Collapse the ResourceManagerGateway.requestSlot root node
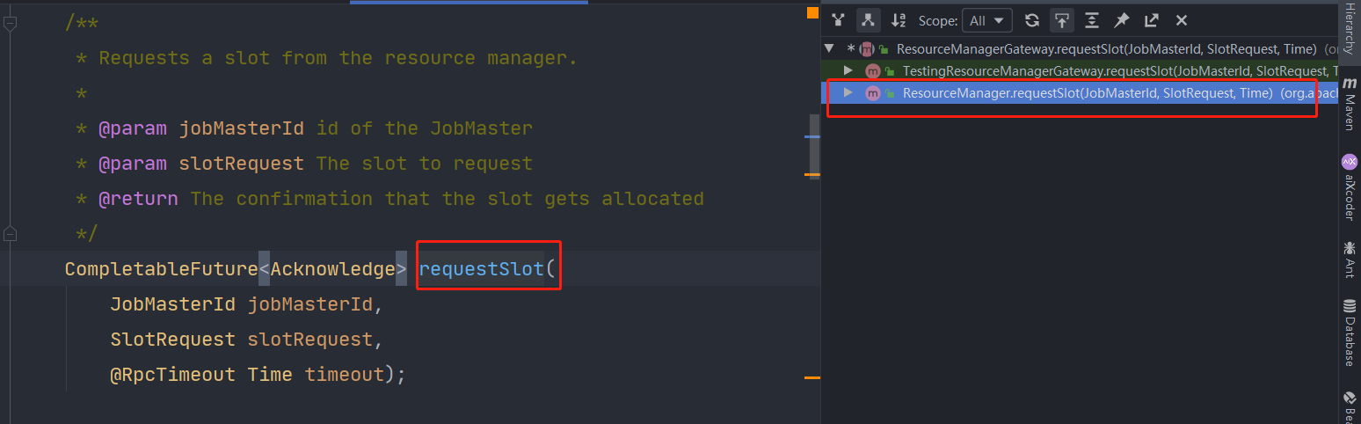Viewport: 1361px width, 424px height. coord(829,48)
